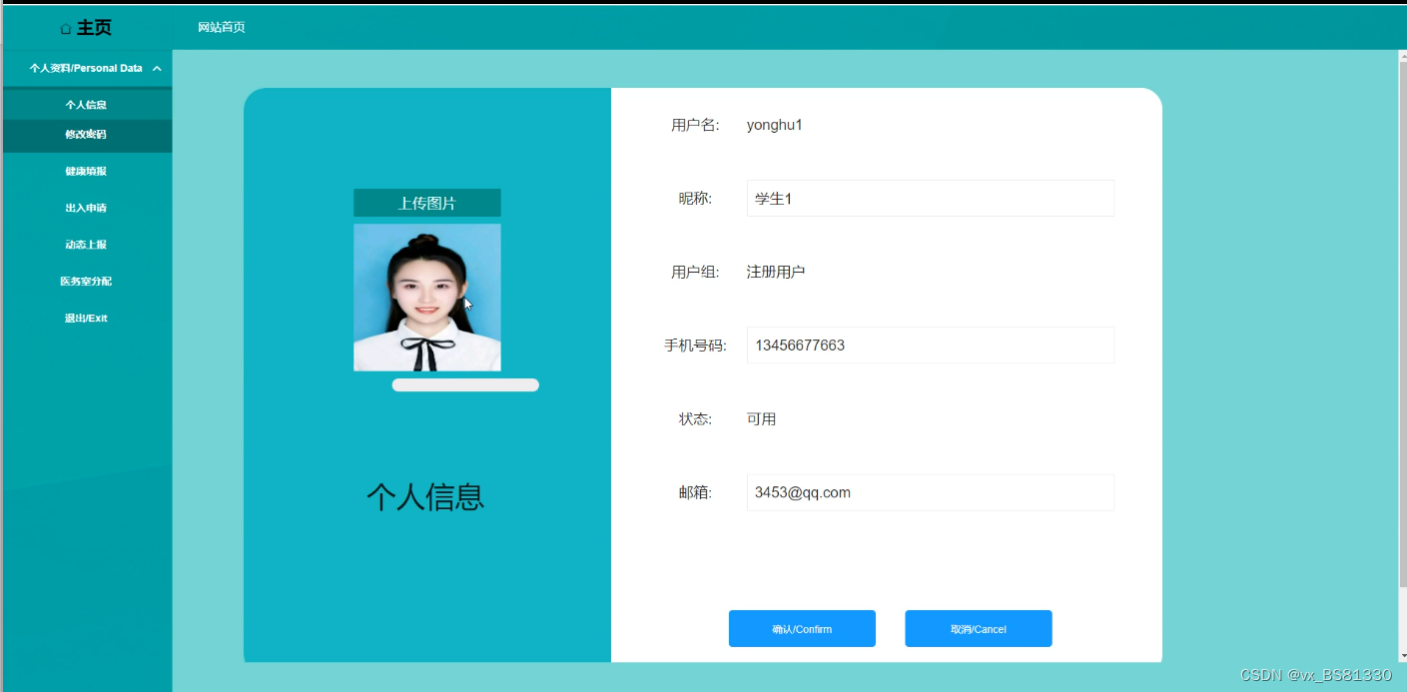Open 出入申请 menu item
Screen dimensions: 1407x692
86,209
